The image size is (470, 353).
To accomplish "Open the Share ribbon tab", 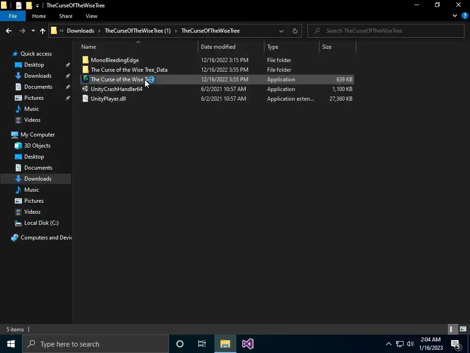I will pyautogui.click(x=66, y=16).
